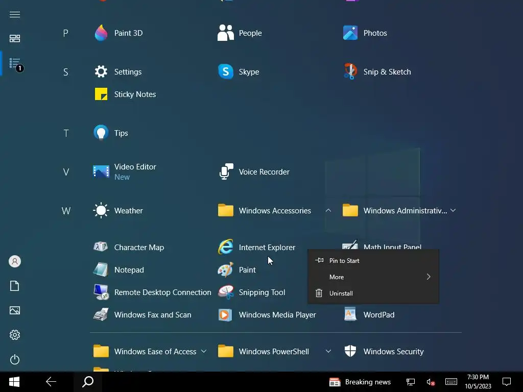Screen dimensions: 523x392
Task: Open Sticky Notes yellow icon
Action: pos(101,94)
